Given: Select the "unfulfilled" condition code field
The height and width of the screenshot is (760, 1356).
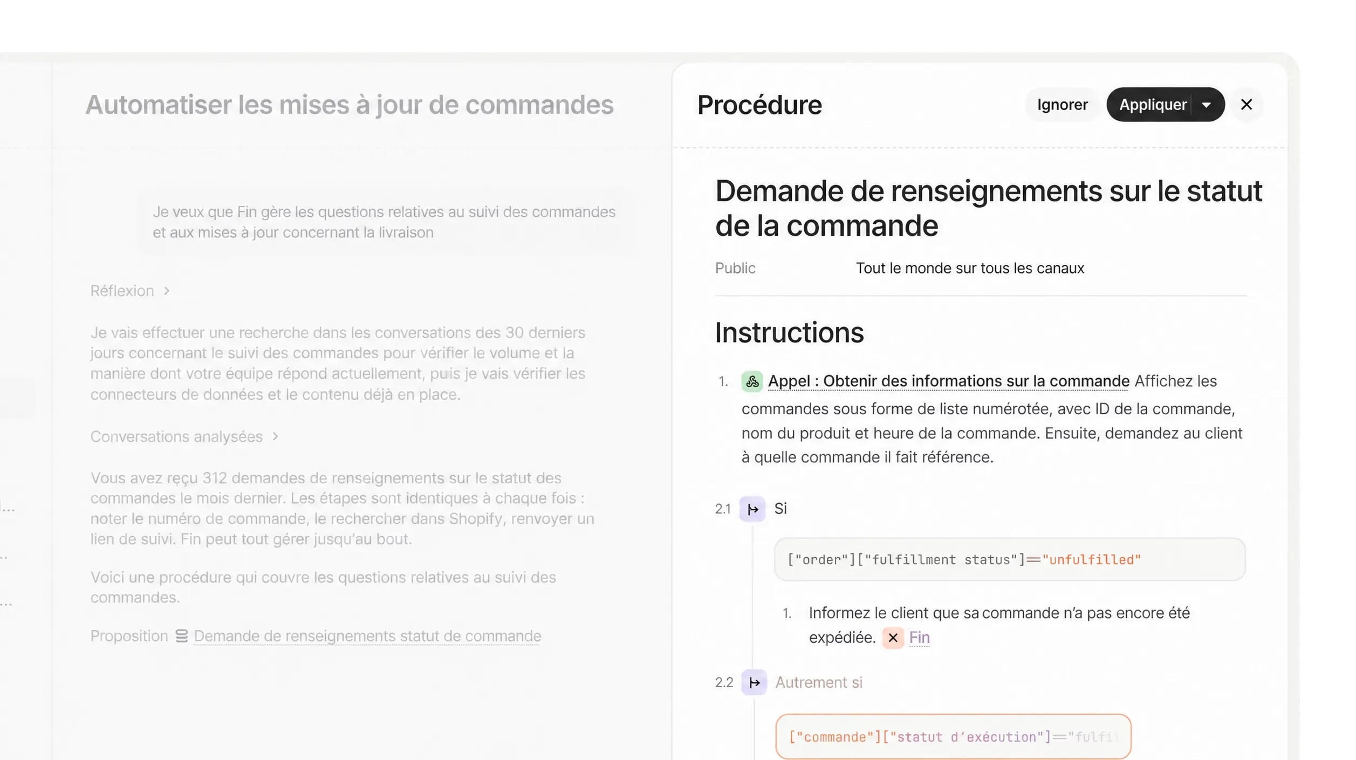Looking at the screenshot, I should (1010, 559).
